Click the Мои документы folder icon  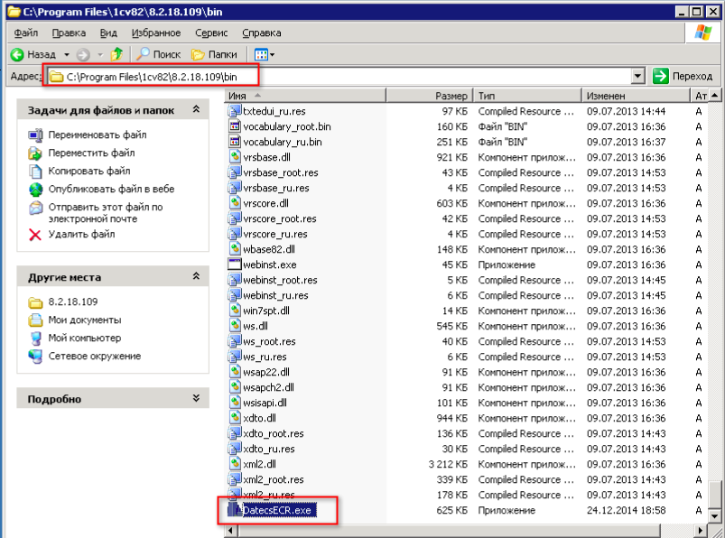click(35, 320)
